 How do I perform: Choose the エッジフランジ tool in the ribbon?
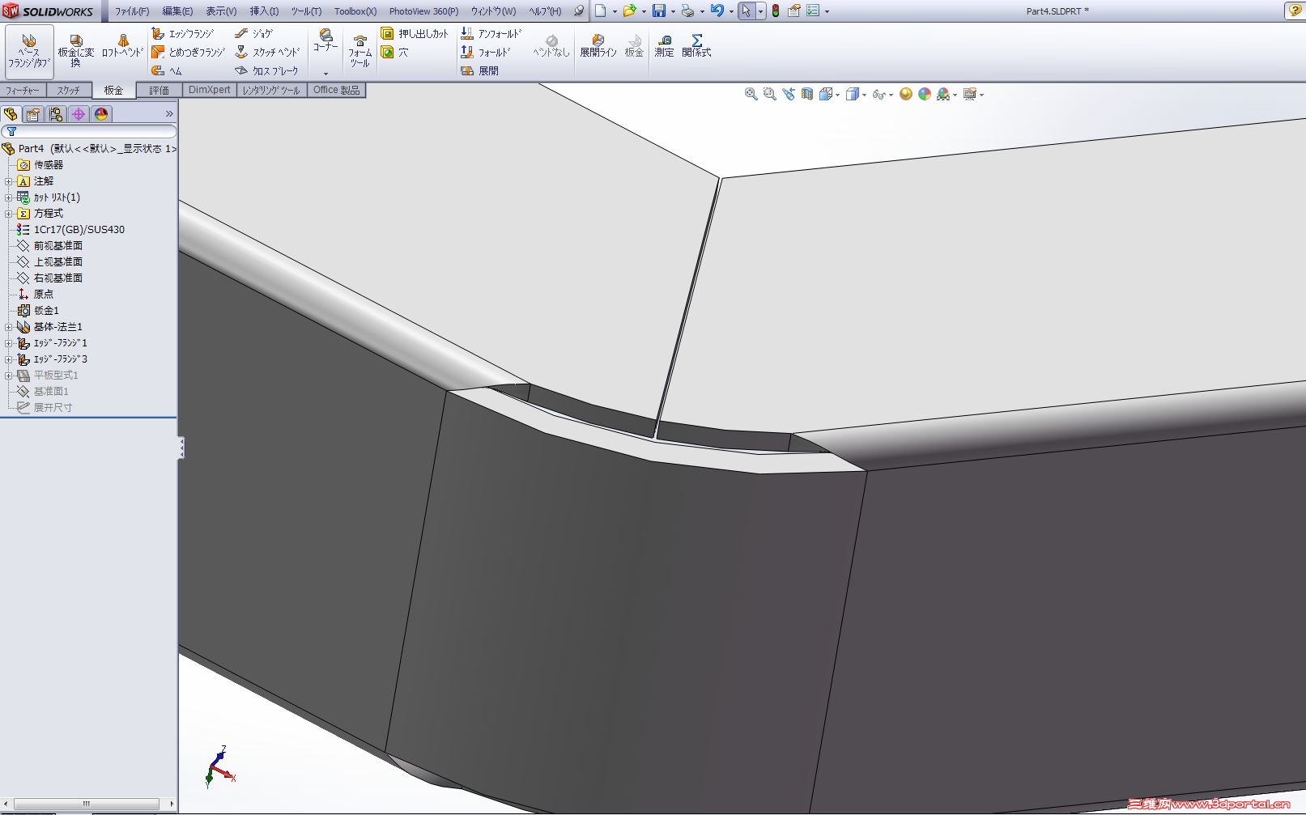(x=183, y=34)
